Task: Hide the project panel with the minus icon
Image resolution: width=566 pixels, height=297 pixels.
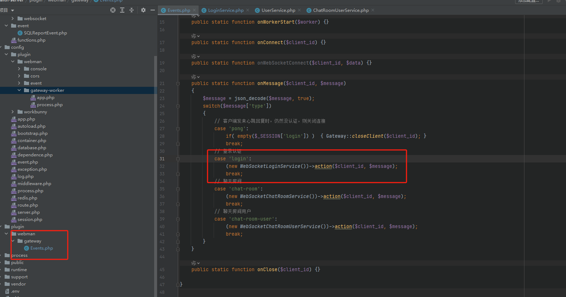Action: point(153,10)
